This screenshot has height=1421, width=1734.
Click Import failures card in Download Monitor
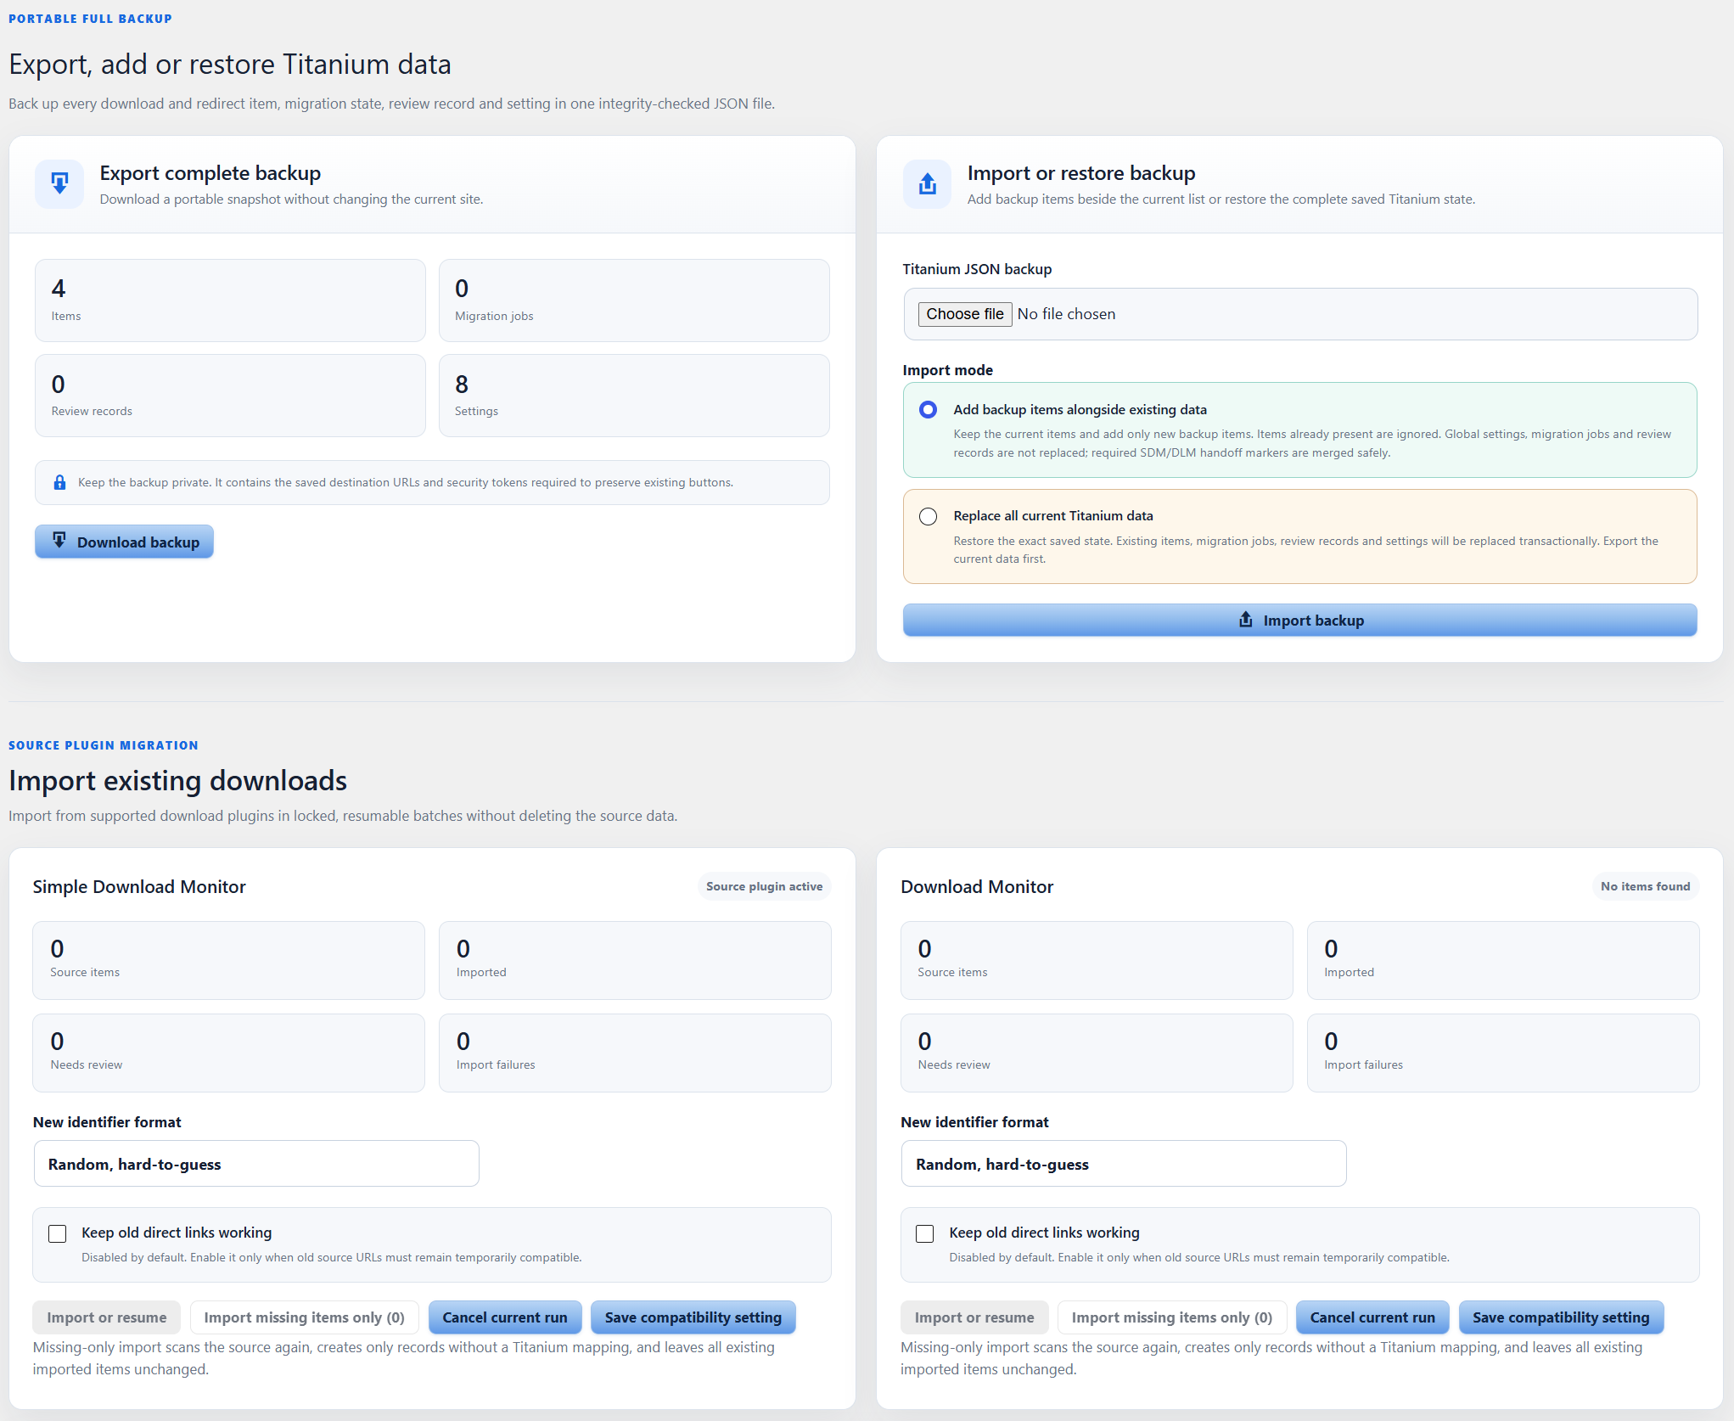1503,1053
